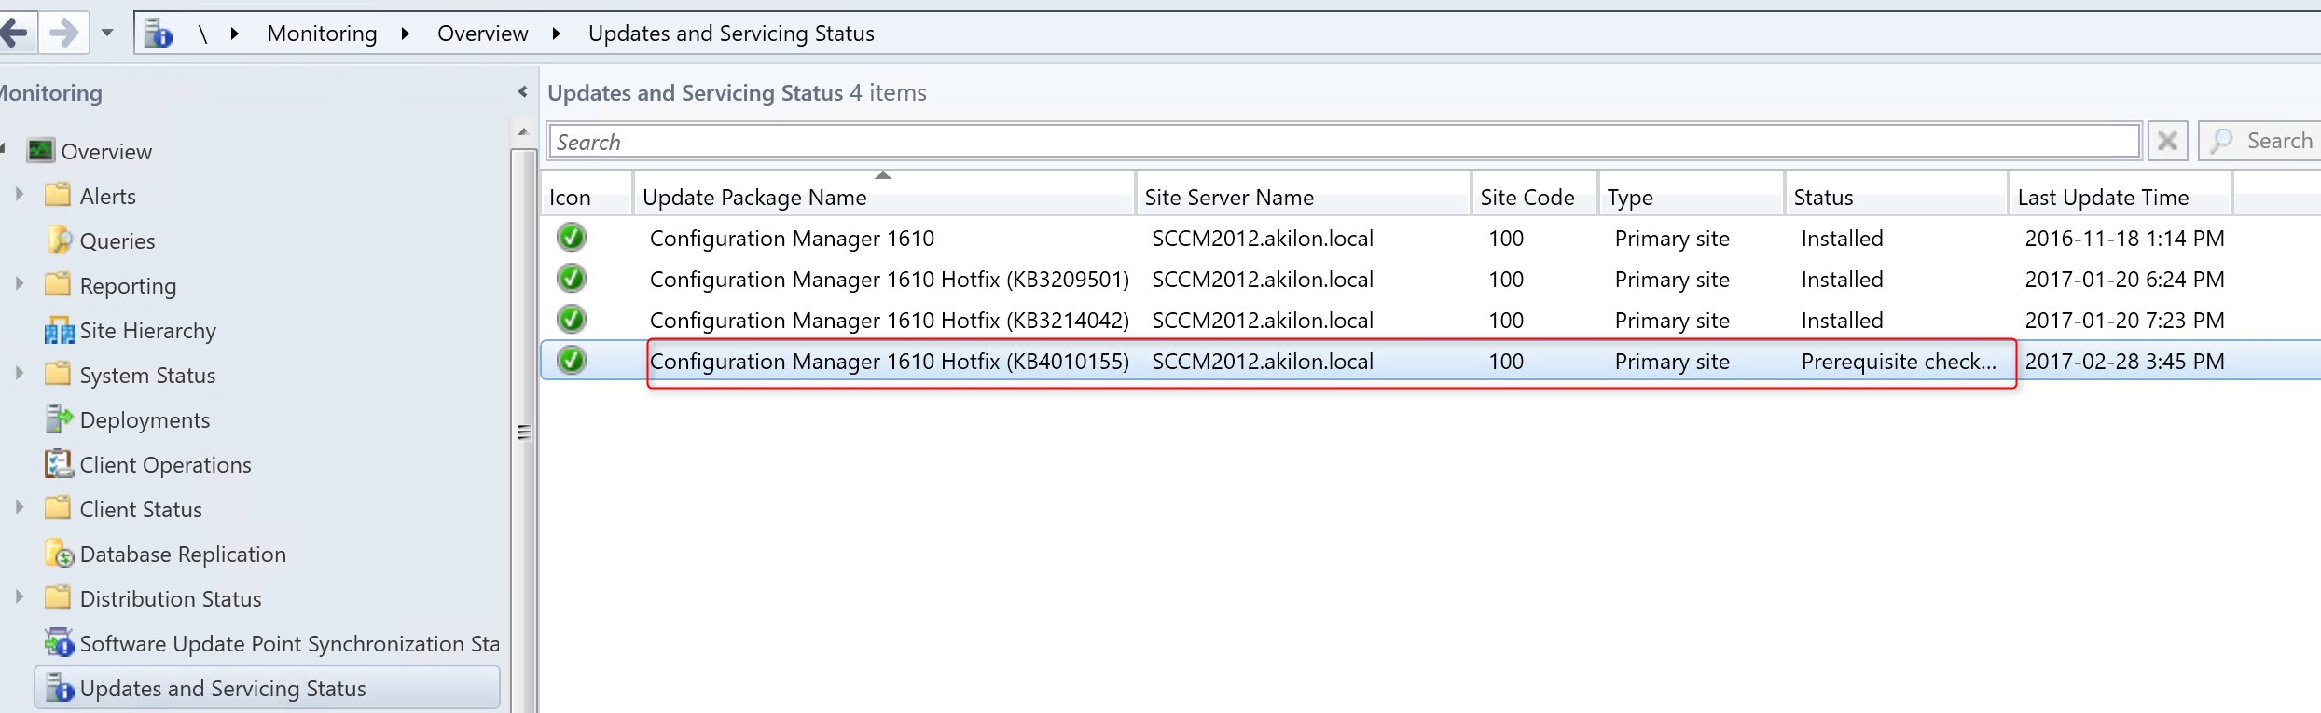Screen dimensions: 2321x713
Task: Click the Reporting folder icon
Action: point(58,284)
